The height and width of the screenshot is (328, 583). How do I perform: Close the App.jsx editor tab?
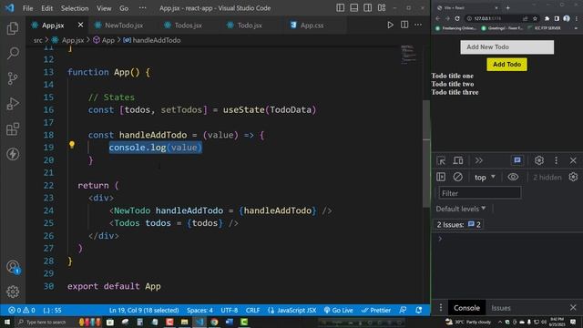coord(81,25)
